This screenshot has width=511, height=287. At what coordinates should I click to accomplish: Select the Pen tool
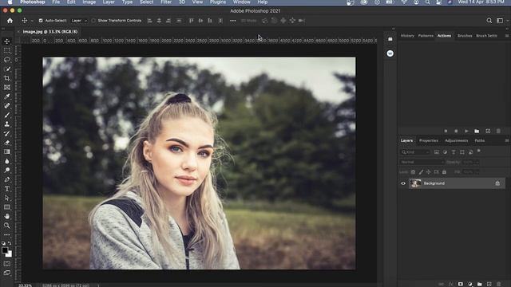pyautogui.click(x=7, y=179)
